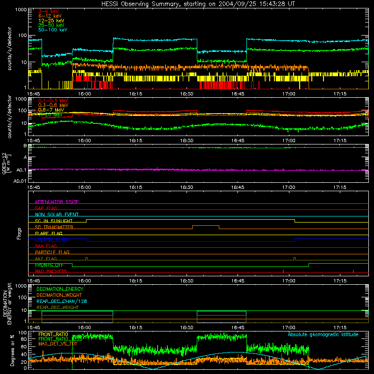Select the 6-12 keV legend label
This screenshot has height=374, width=374.
(x=50, y=16)
